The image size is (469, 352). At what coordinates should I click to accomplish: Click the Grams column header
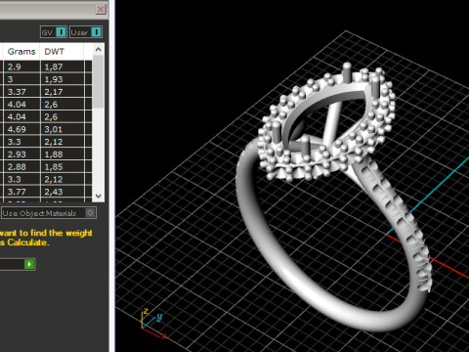(x=21, y=52)
